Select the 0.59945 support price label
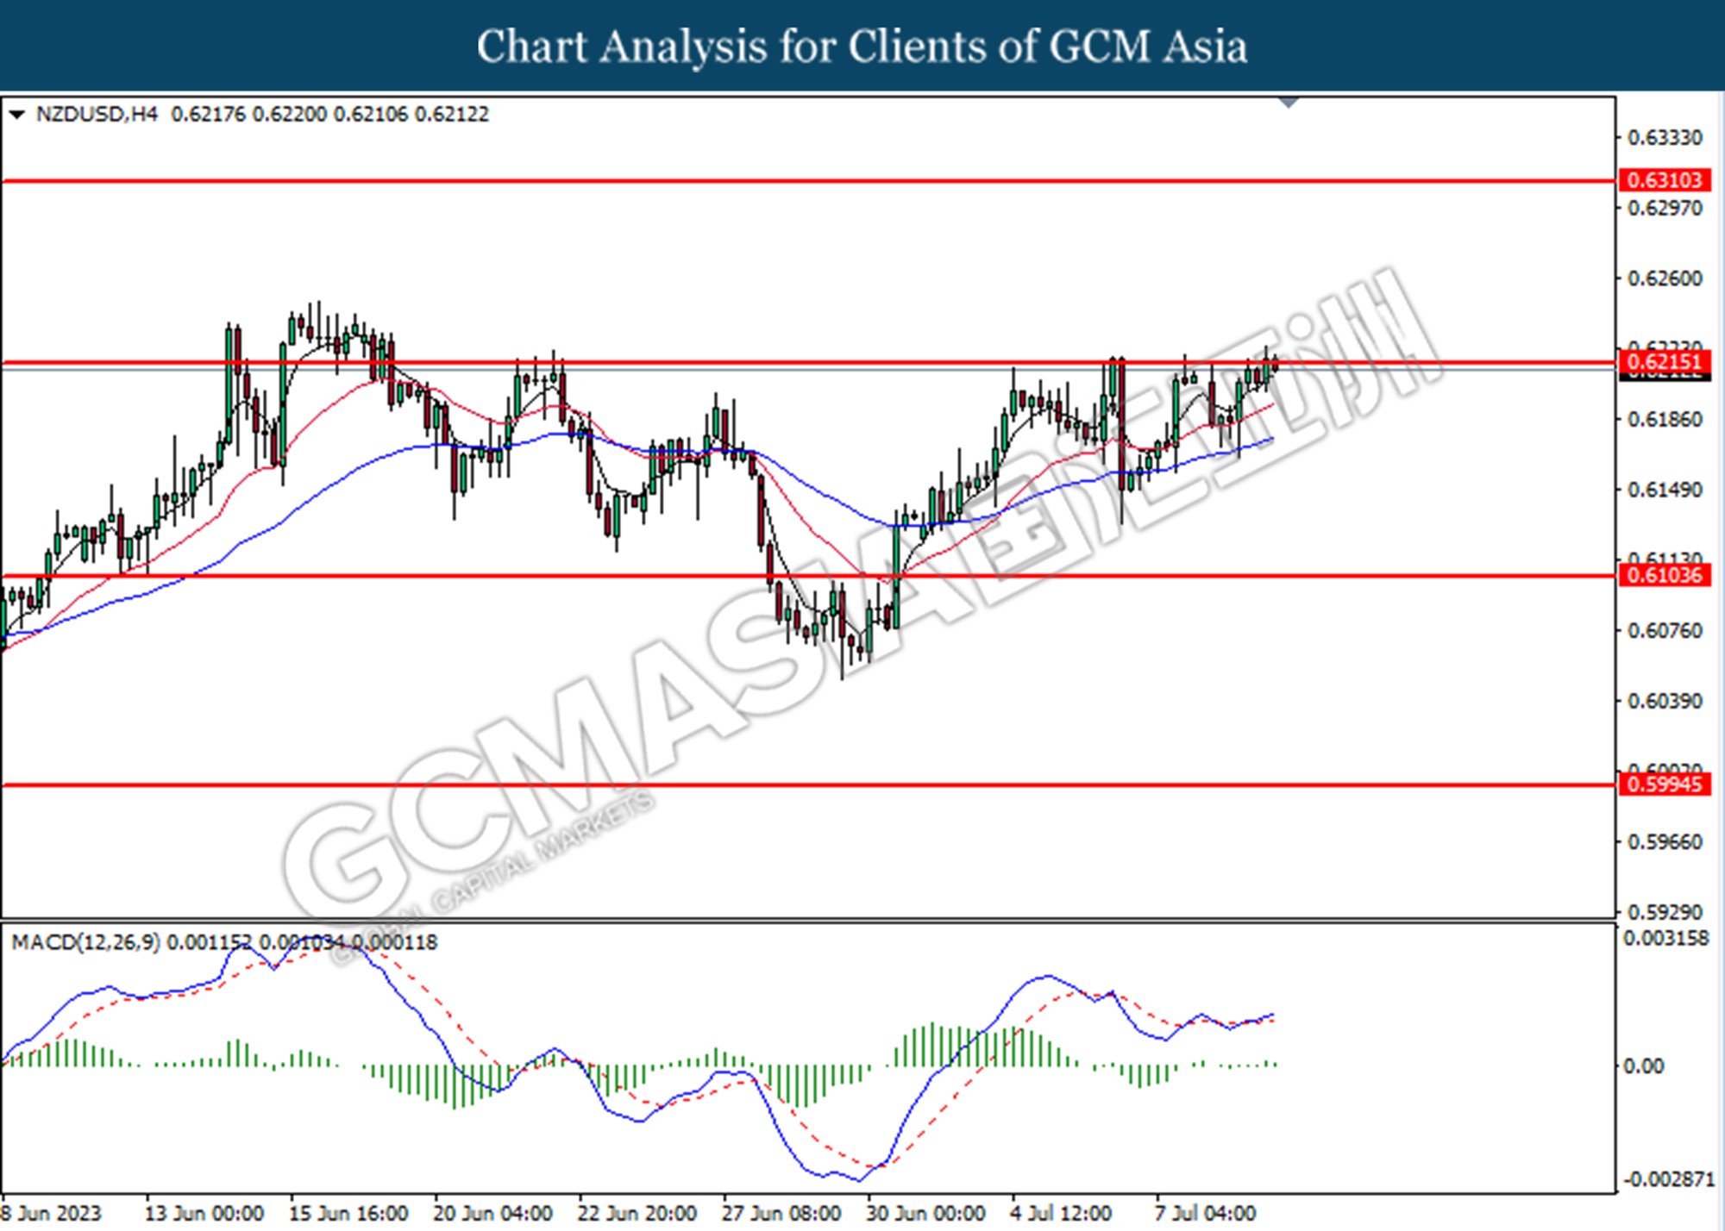Viewport: 1725px width, 1231px height. point(1665,784)
